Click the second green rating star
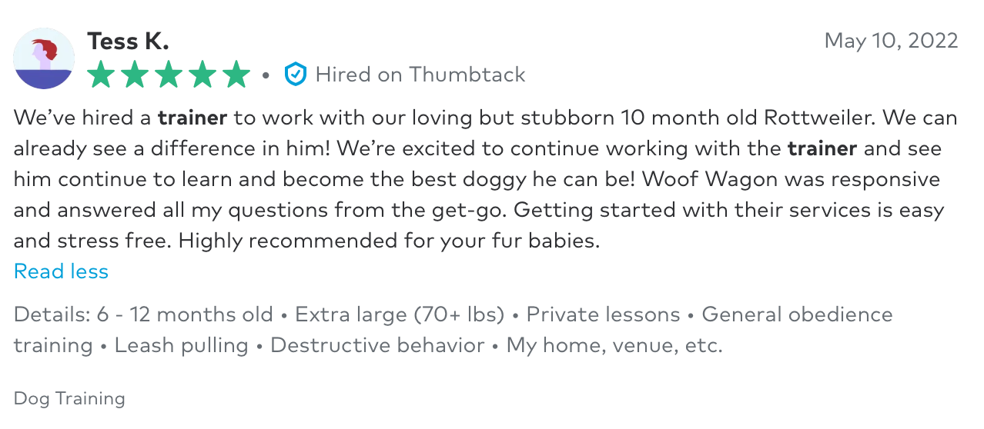Image resolution: width=984 pixels, height=429 pixels. pyautogui.click(x=135, y=75)
